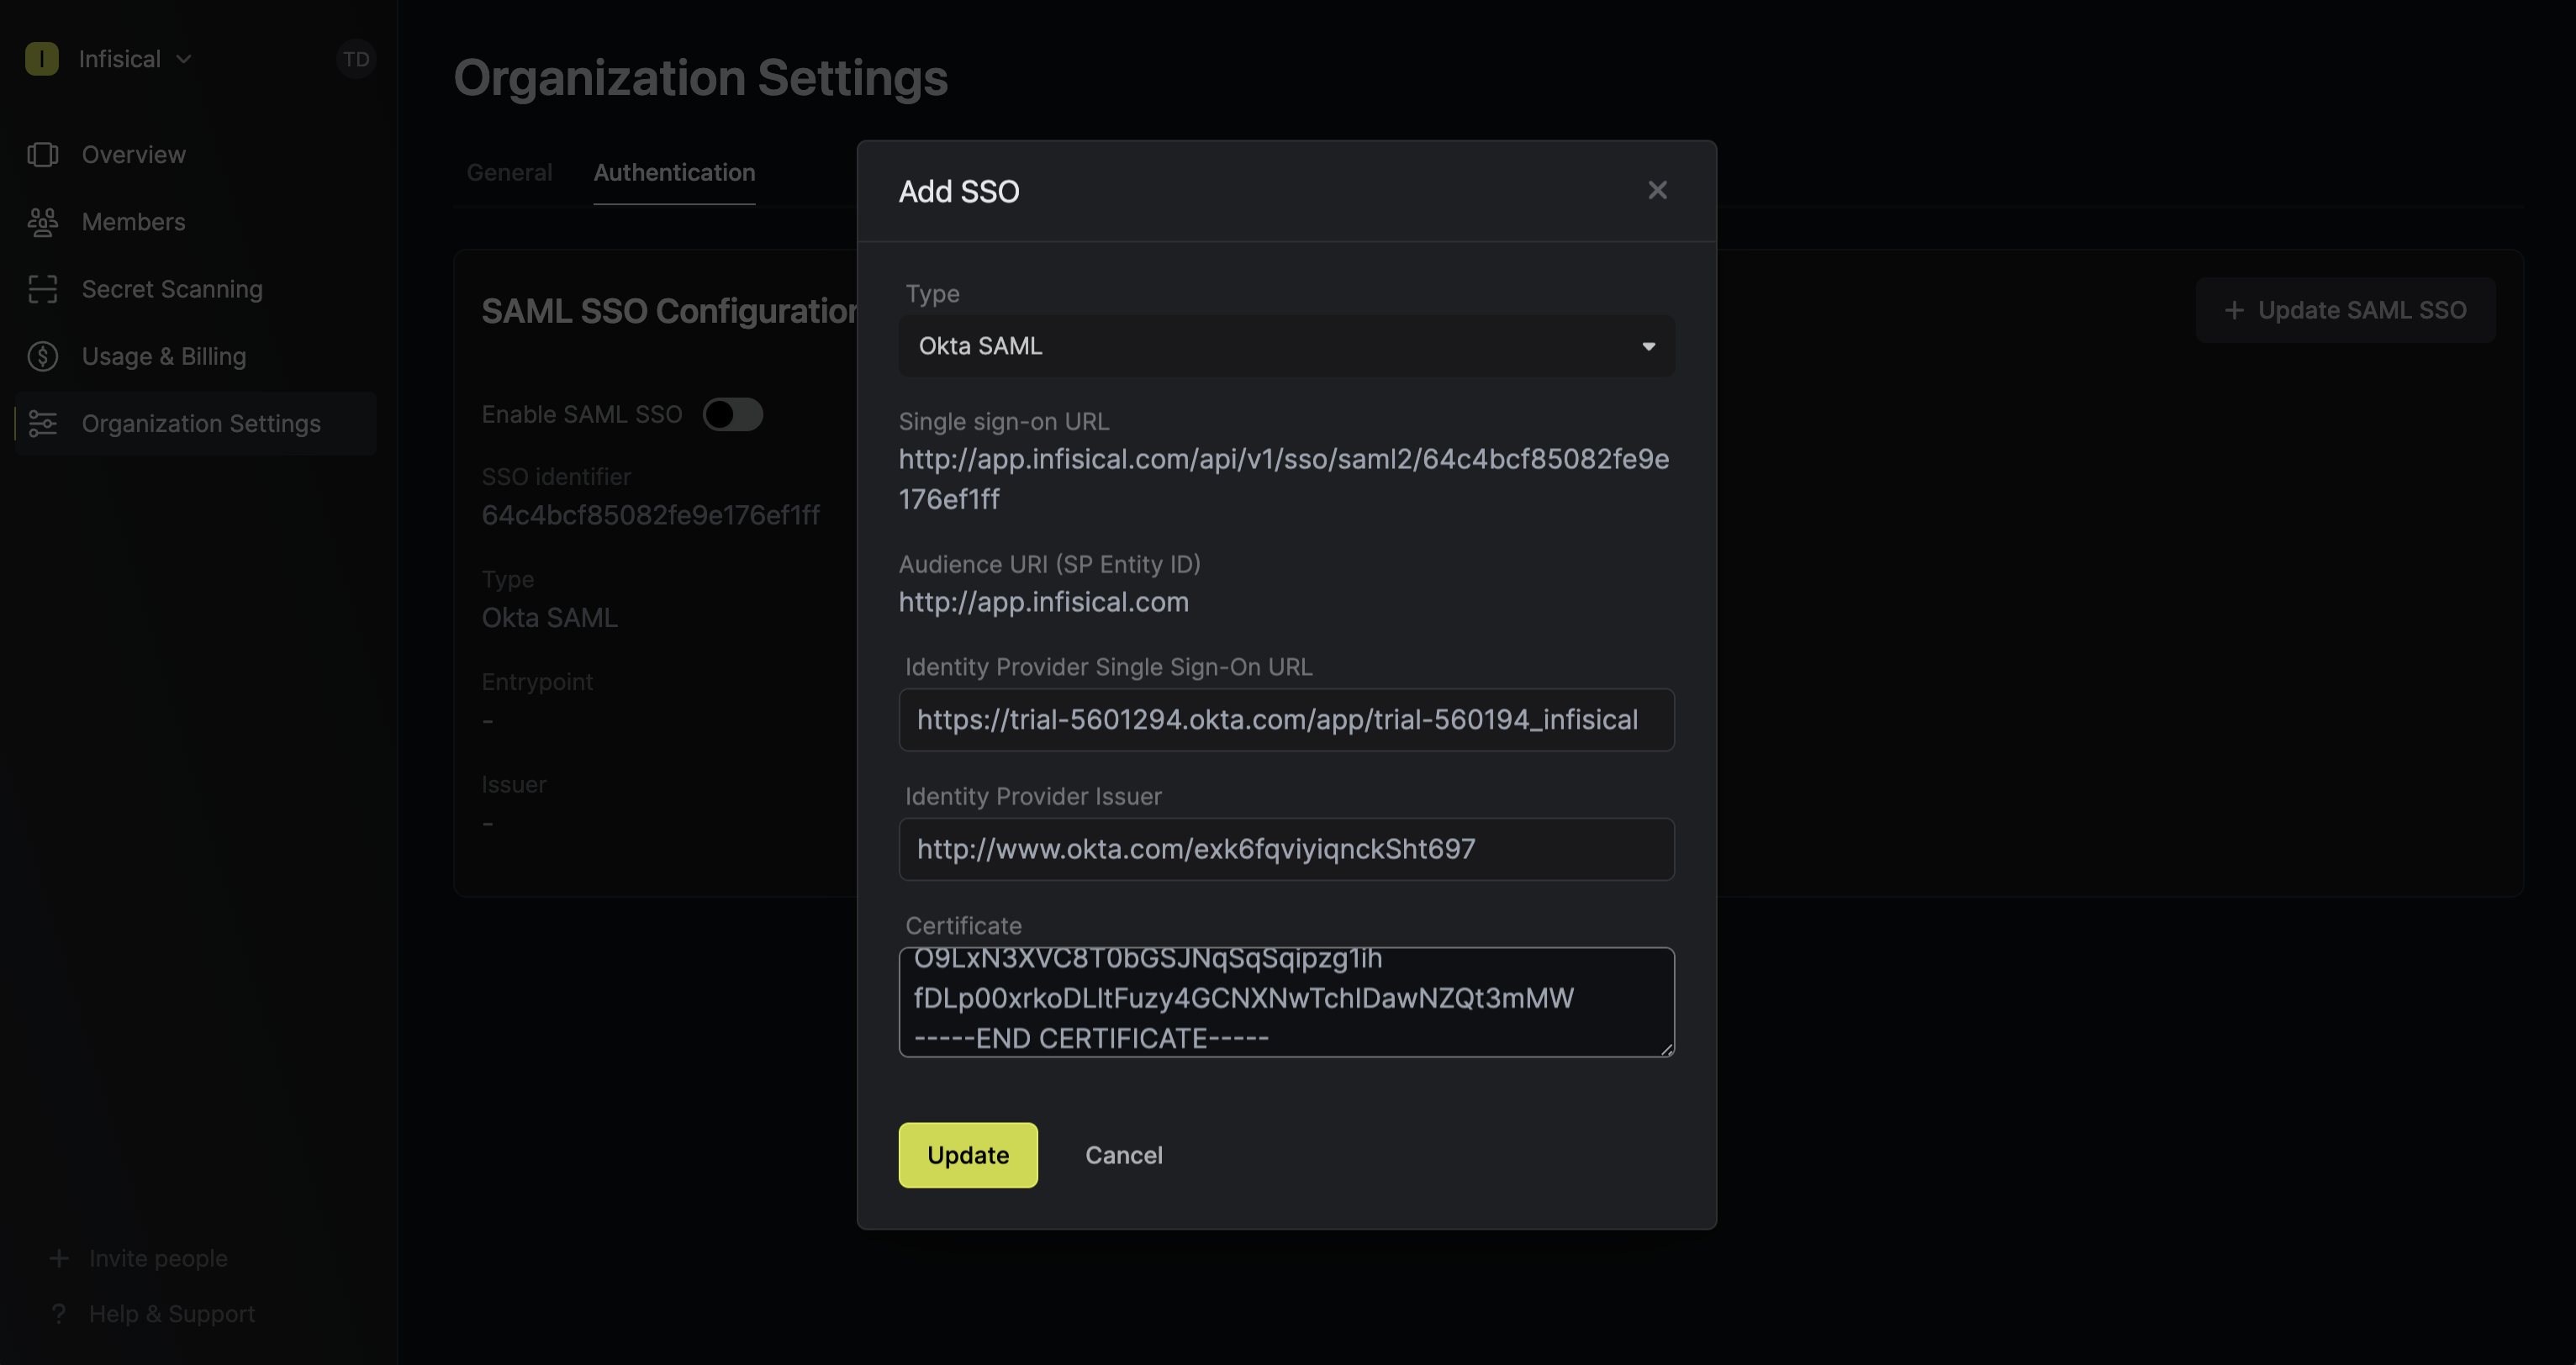Click the Secret Scanning scan icon
The image size is (2576, 1365).
pos(43,289)
